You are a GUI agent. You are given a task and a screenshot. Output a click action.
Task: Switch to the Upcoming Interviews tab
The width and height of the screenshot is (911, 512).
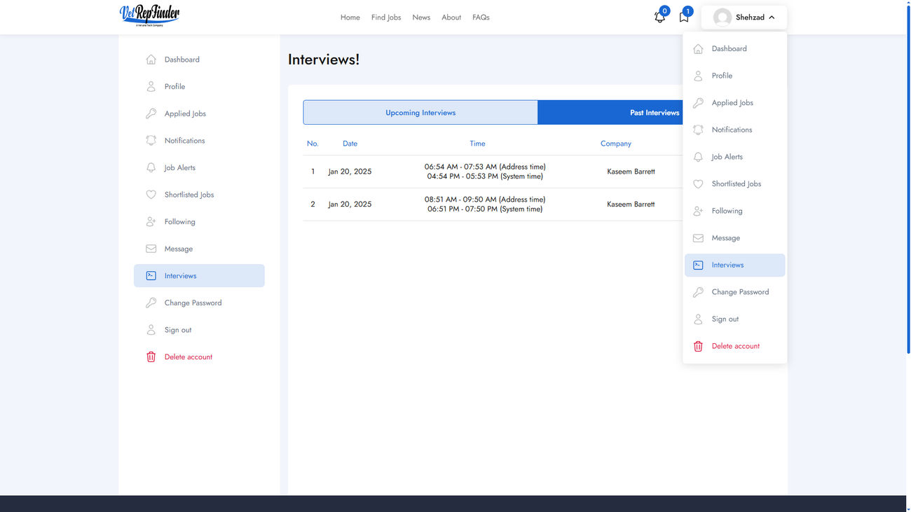pos(420,113)
